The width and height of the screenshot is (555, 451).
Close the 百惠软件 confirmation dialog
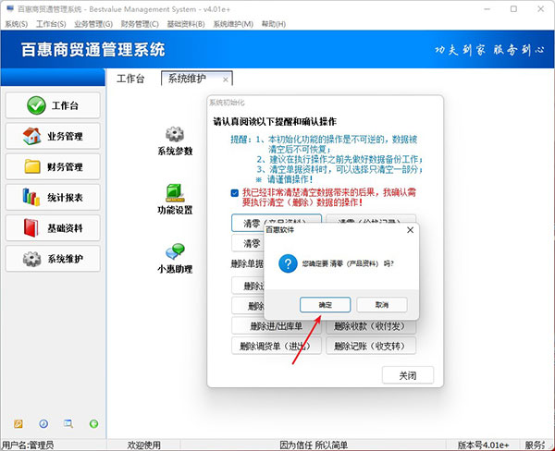pyautogui.click(x=410, y=230)
